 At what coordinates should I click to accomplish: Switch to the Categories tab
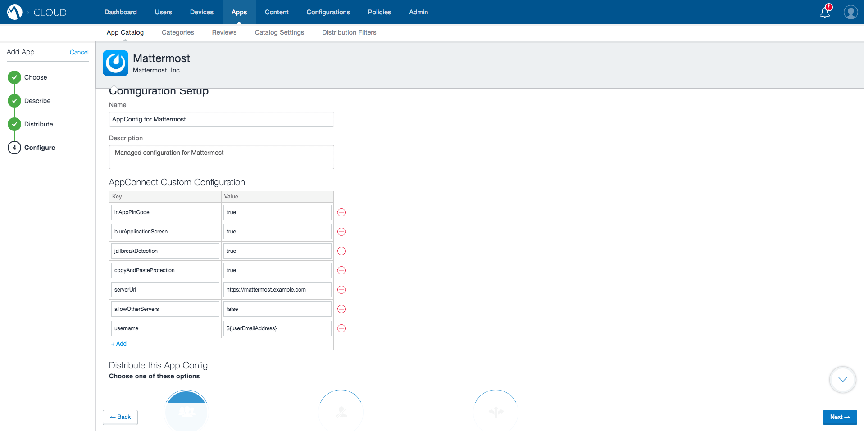[x=178, y=32]
